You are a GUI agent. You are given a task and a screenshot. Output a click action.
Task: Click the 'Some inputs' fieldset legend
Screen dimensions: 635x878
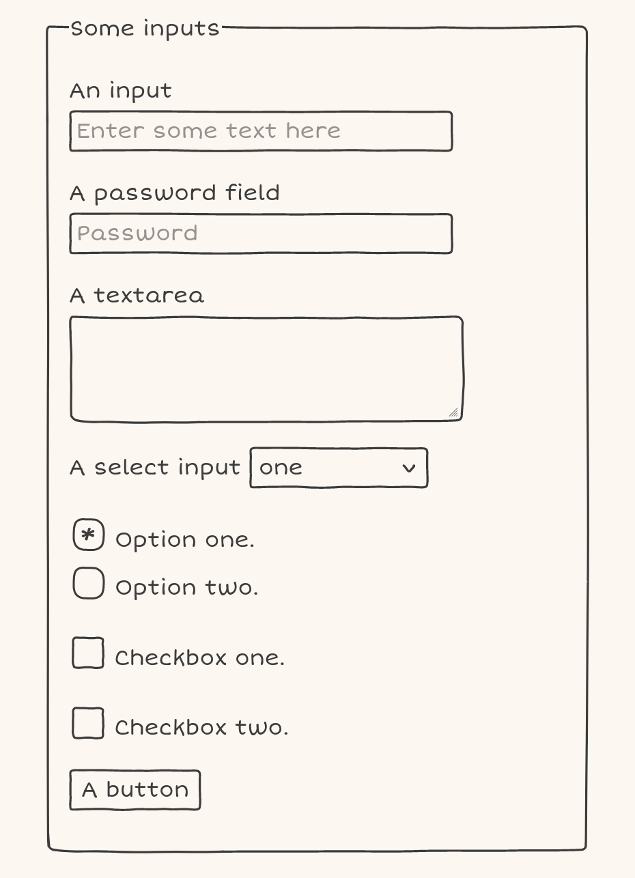coord(145,29)
